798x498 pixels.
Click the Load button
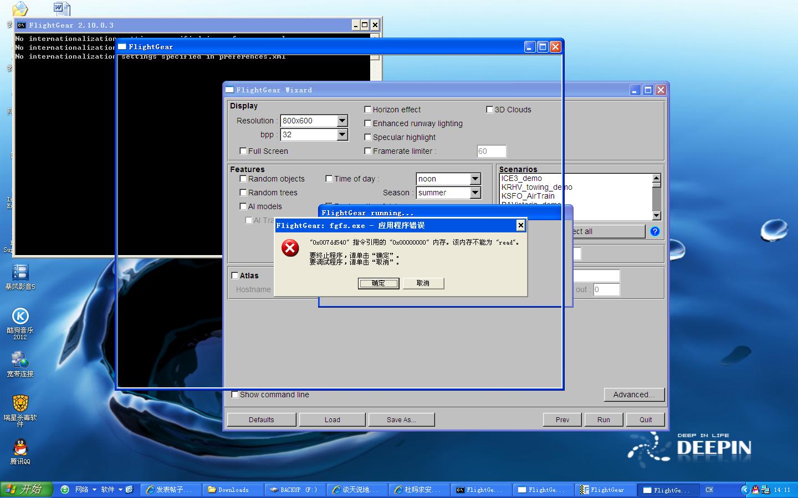click(332, 419)
